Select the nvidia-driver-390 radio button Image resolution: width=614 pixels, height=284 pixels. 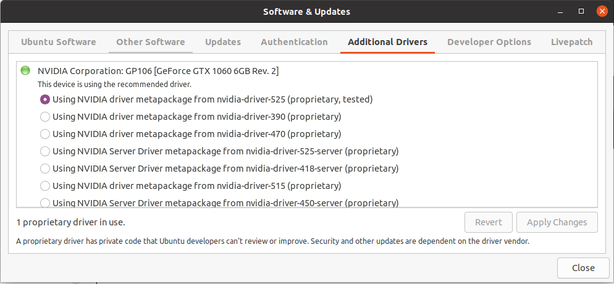click(x=45, y=116)
